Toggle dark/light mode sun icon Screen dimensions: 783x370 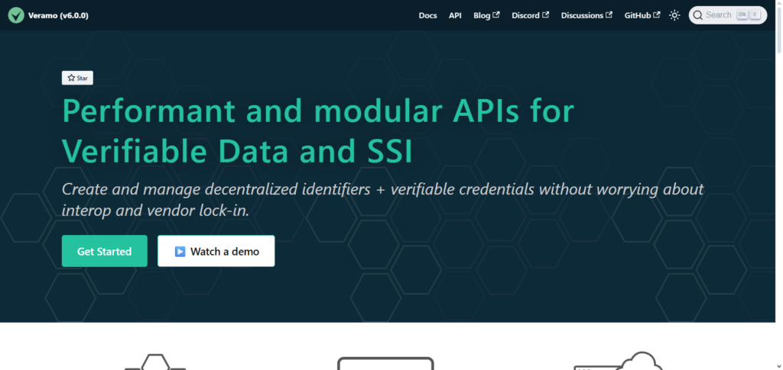pos(674,15)
